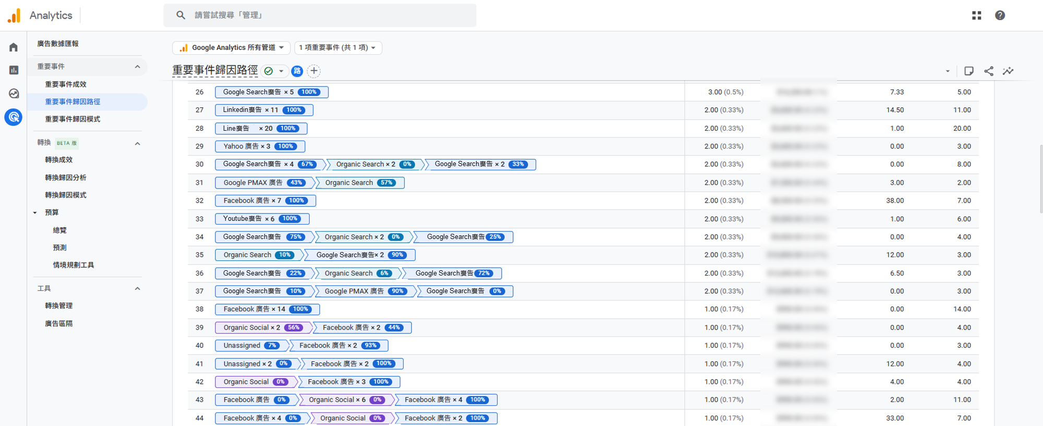Click the share report icon
1043x426 pixels.
pyautogui.click(x=988, y=71)
